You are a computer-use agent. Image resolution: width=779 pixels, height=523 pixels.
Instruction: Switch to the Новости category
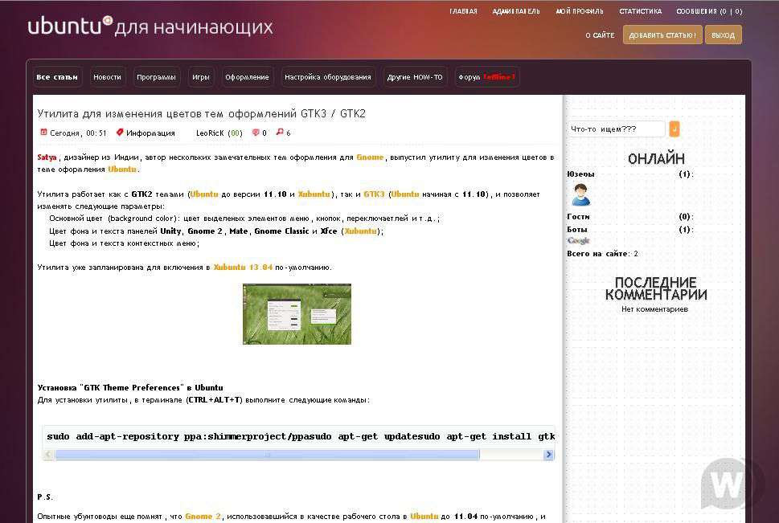click(107, 77)
